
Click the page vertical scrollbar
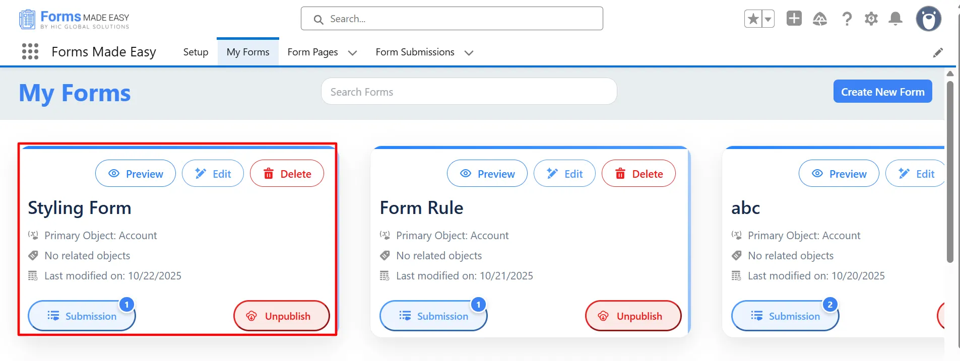point(950,171)
